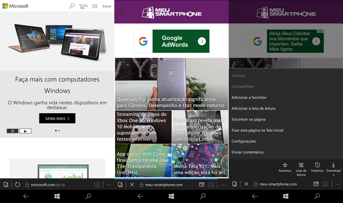343x203 pixels.
Task: Select the second carousel dot indicator
Action: click(59, 131)
